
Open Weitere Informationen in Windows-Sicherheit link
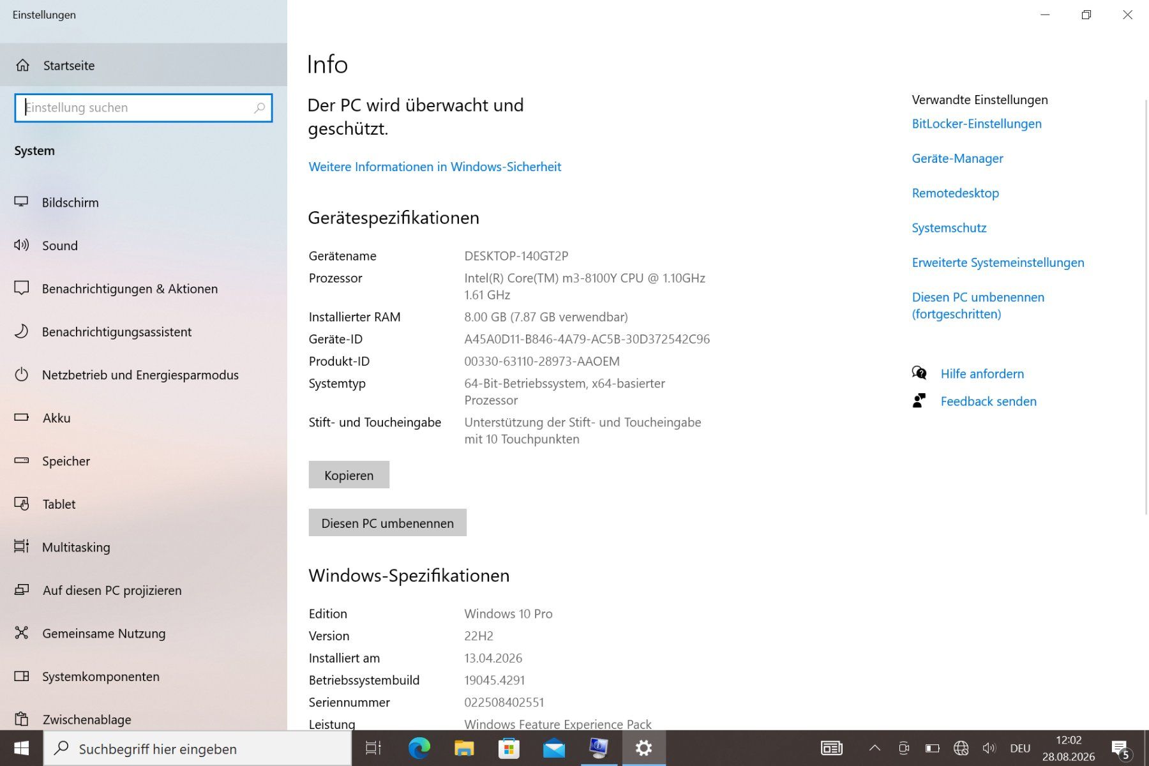tap(435, 167)
